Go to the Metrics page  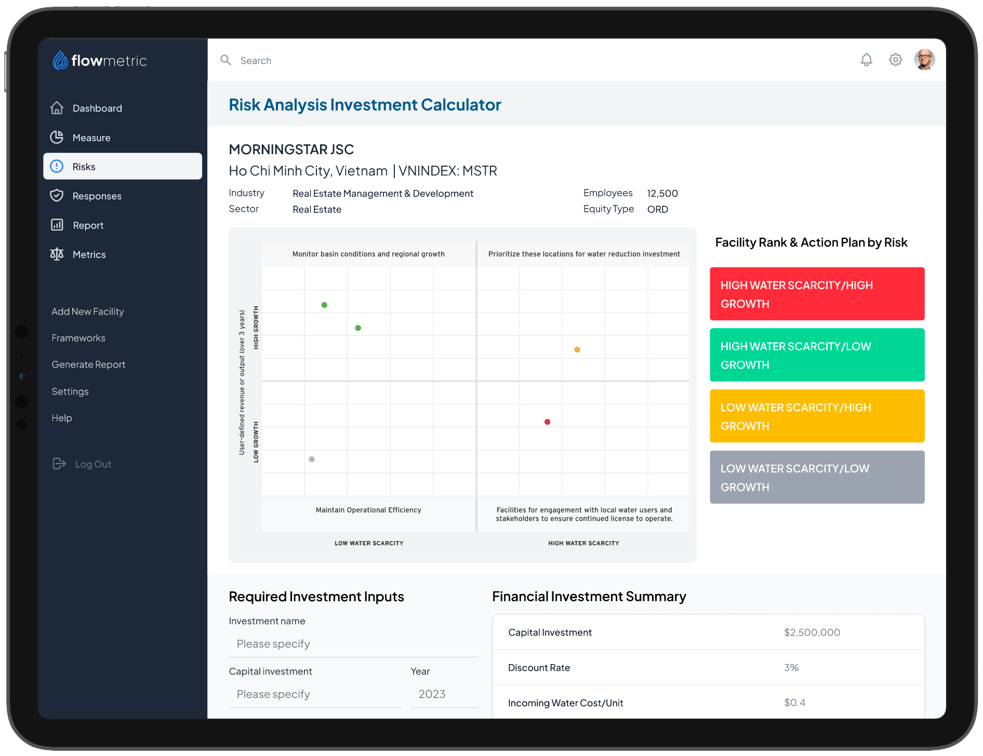click(123, 254)
